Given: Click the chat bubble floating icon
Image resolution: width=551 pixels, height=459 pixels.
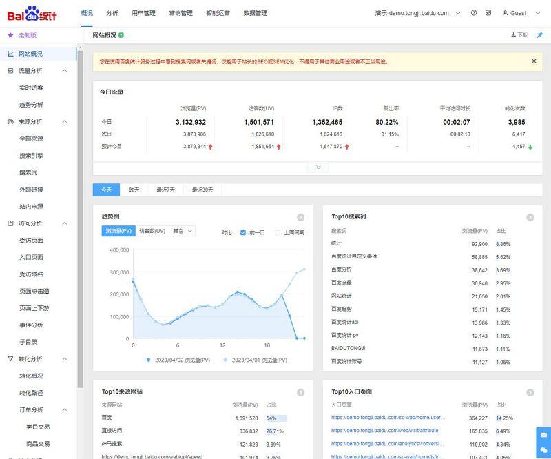Looking at the screenshot, I should point(543,450).
